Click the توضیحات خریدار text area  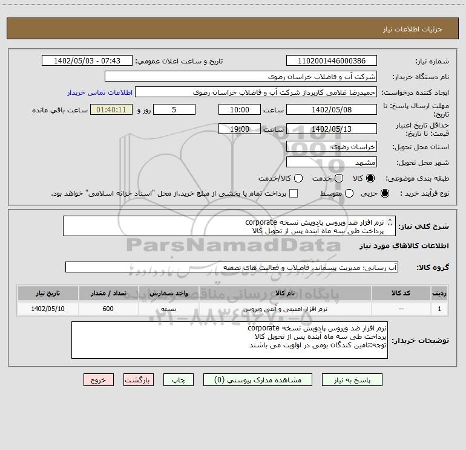pos(229,340)
